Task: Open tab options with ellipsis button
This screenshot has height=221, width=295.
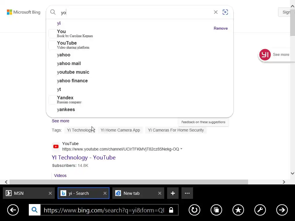Action: pyautogui.click(x=187, y=193)
